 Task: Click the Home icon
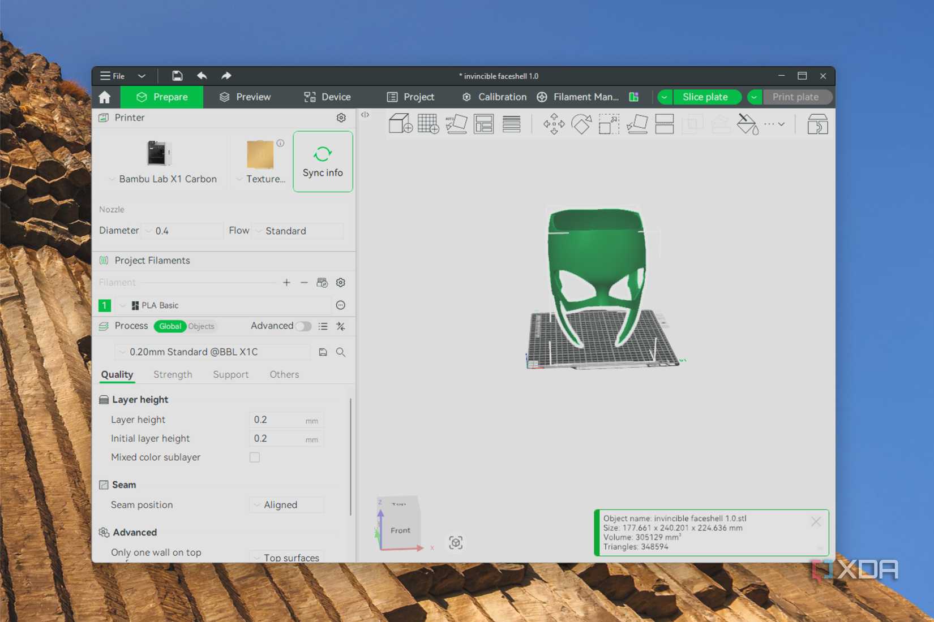105,97
